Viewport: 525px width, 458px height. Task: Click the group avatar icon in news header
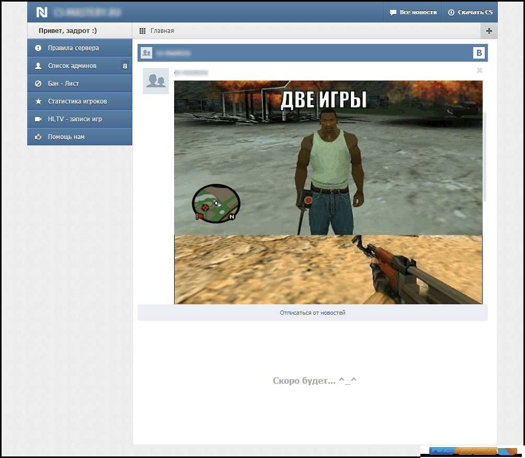(146, 53)
